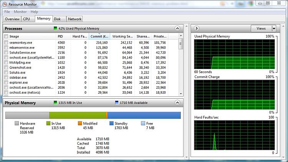Open the Monitor menu
288x162 pixels.
(20, 12)
